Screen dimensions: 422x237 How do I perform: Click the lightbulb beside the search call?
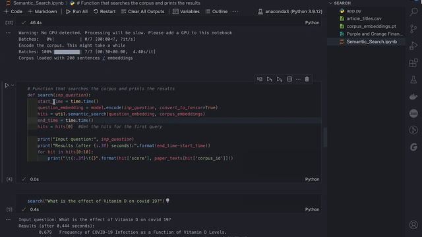pos(167,201)
